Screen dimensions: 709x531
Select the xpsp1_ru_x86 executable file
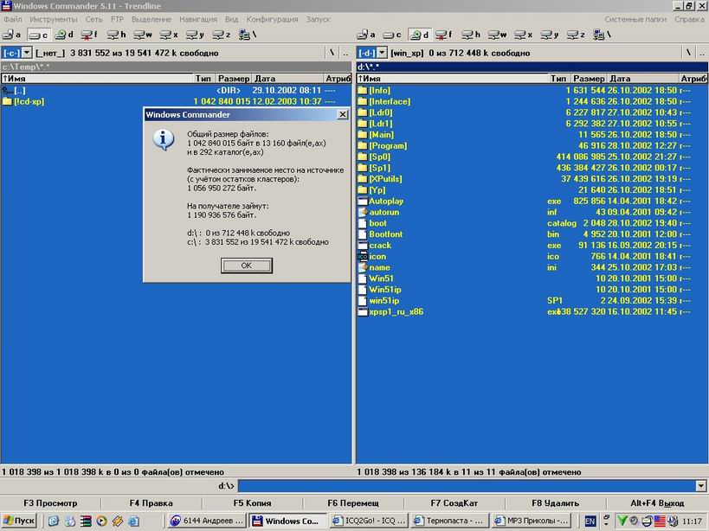(x=396, y=311)
